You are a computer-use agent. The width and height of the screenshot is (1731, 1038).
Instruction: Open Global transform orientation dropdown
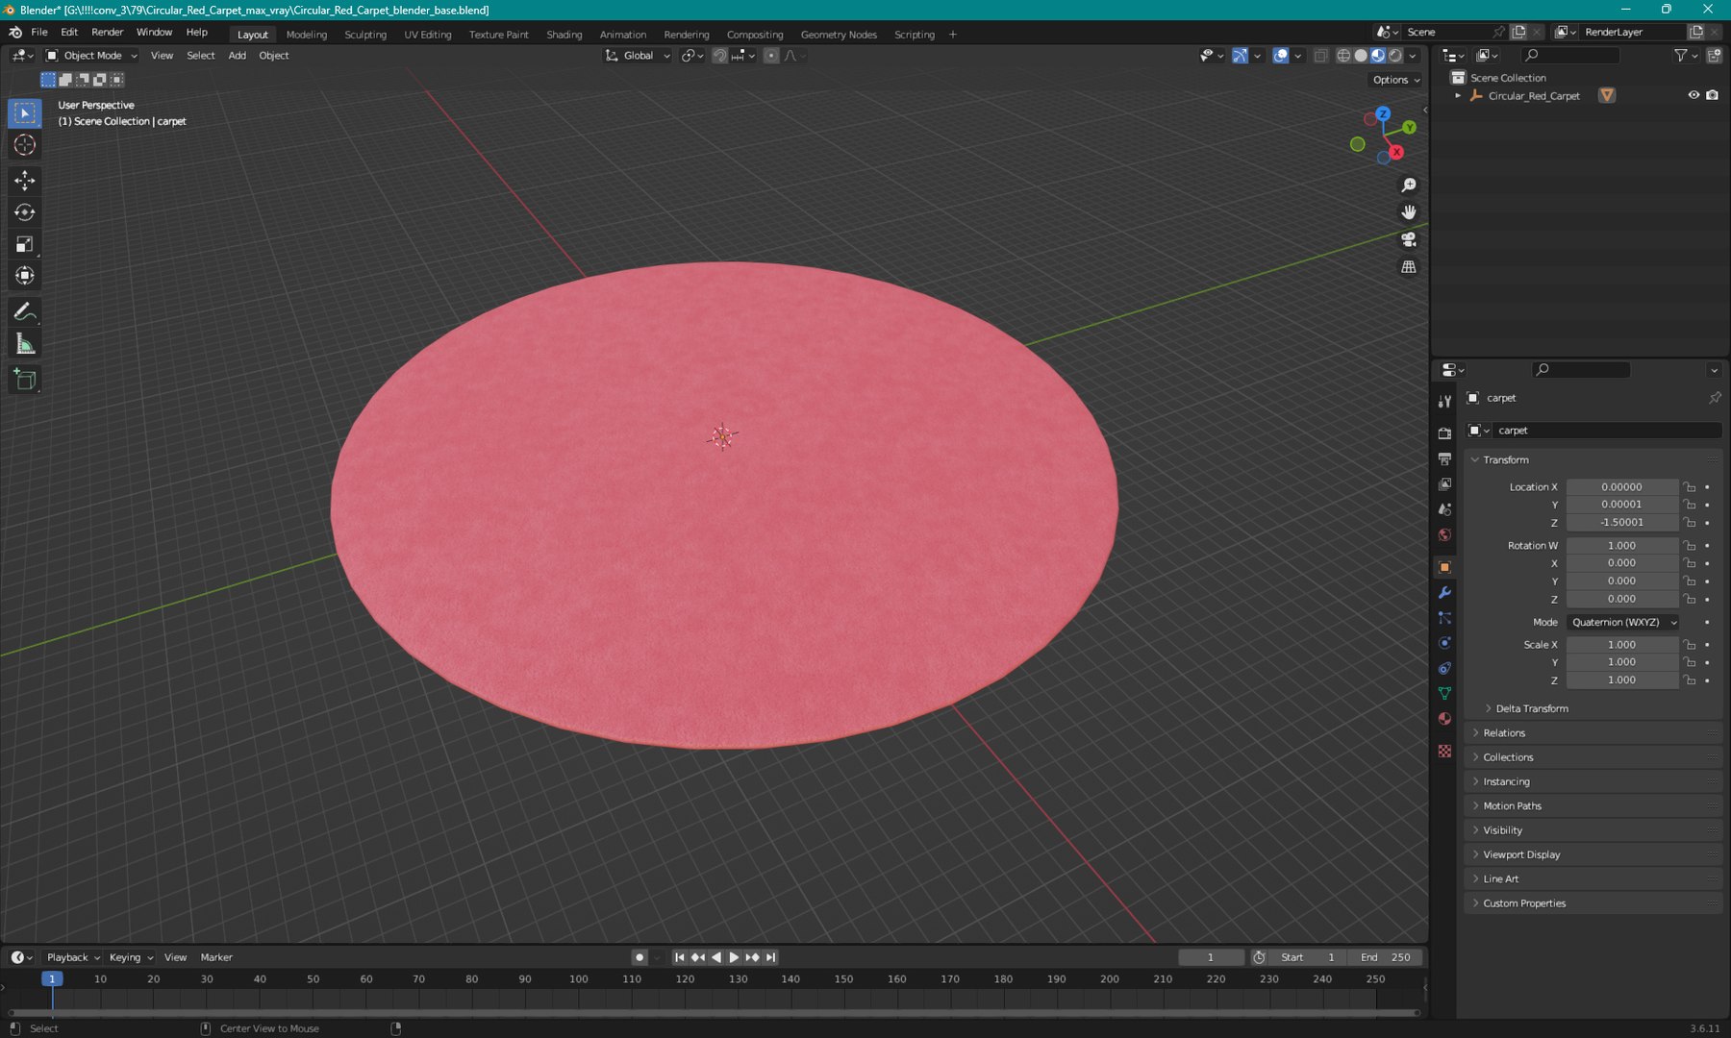point(637,56)
